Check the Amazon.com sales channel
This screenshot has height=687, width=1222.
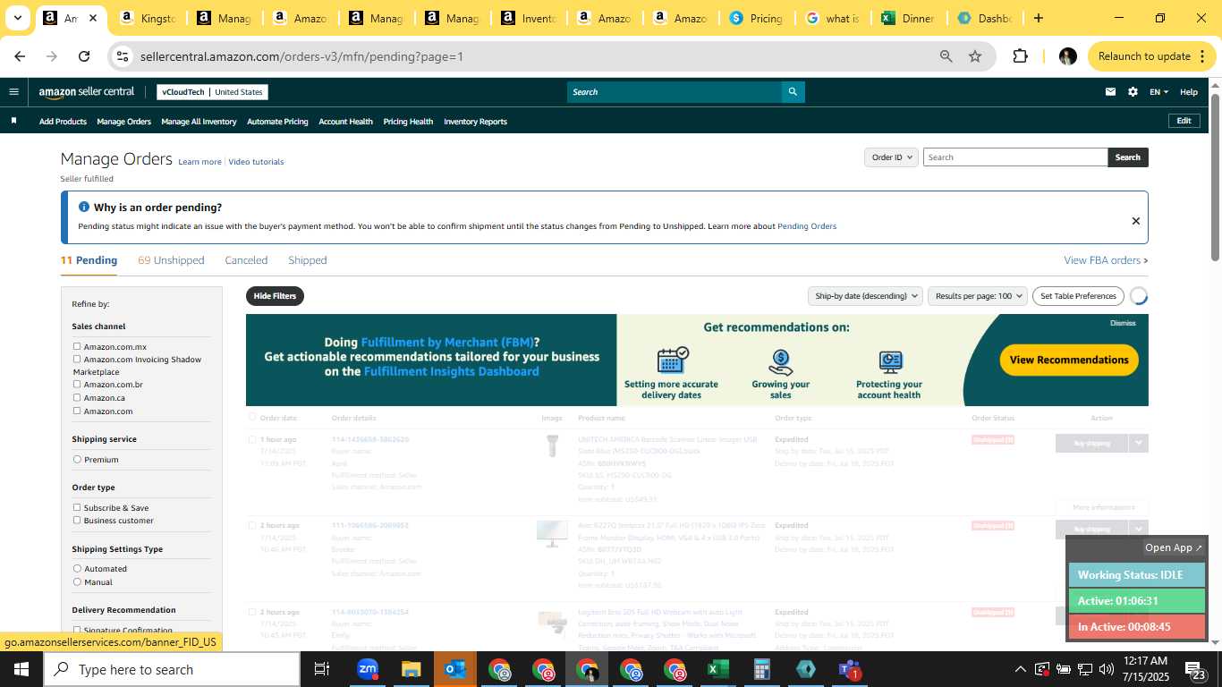point(77,411)
